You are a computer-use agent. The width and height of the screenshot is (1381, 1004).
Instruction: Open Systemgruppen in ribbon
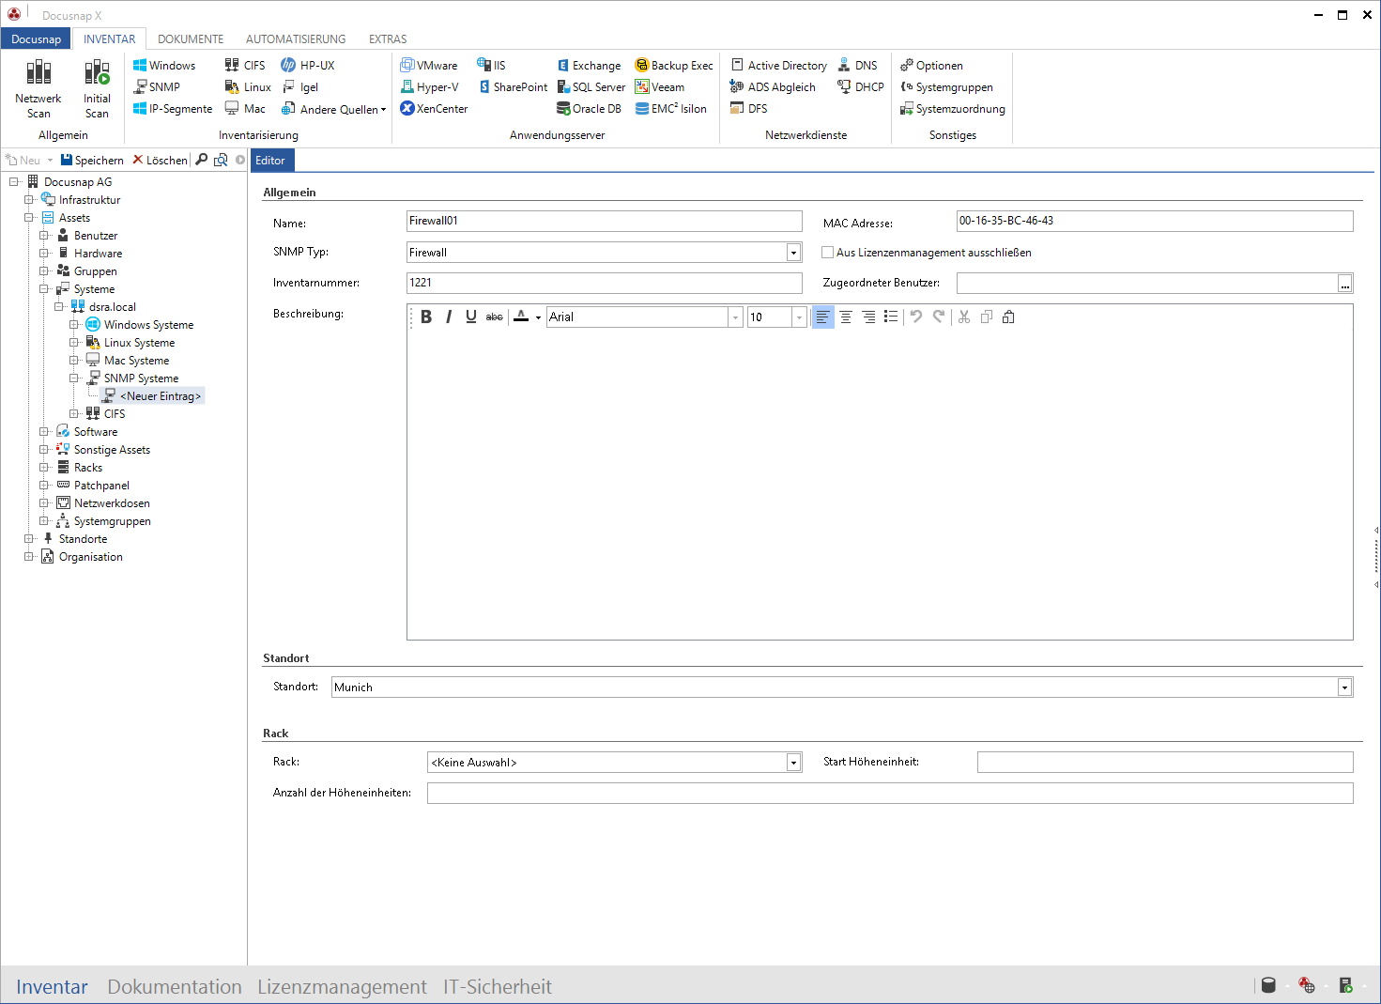(x=946, y=87)
